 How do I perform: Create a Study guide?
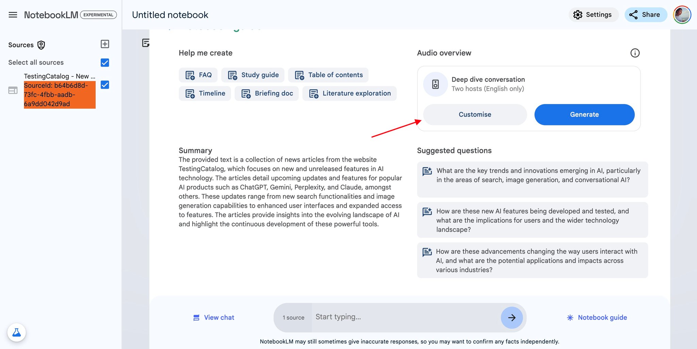point(254,75)
